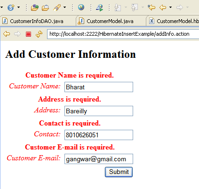The height and width of the screenshot is (189, 199).
Task: Click the Customer Name input field
Action: (x=99, y=87)
